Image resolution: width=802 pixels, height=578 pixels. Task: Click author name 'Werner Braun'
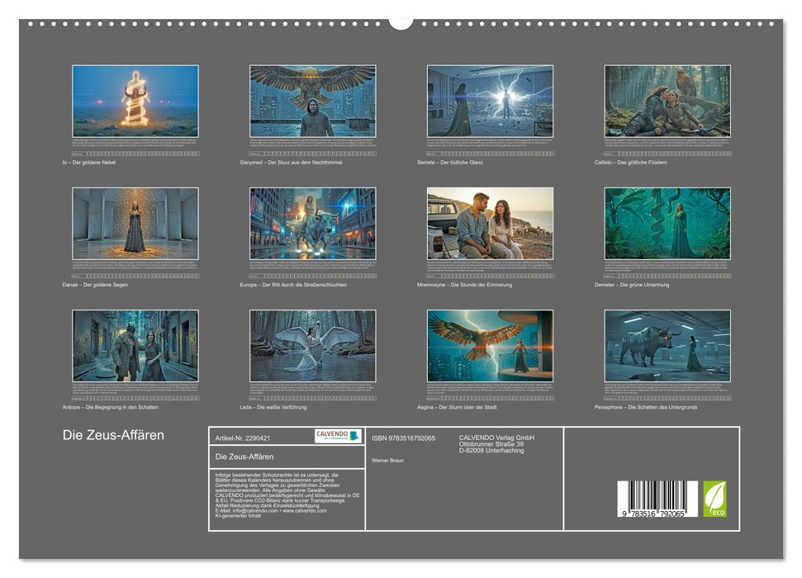pyautogui.click(x=387, y=461)
